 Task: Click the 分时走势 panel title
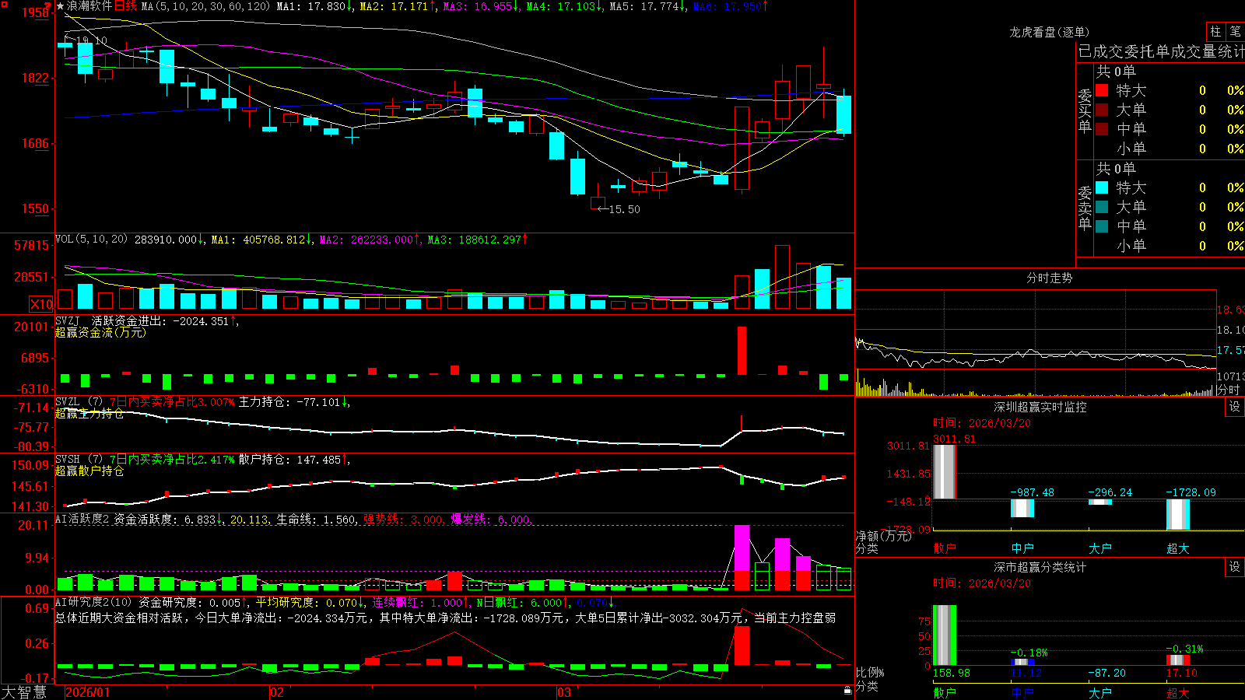pos(1049,278)
